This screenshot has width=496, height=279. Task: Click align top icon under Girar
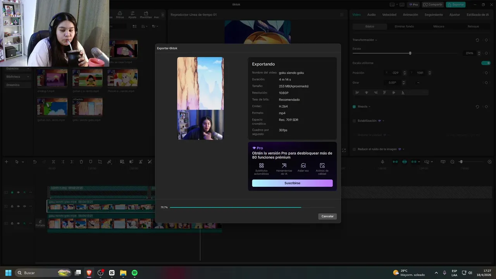coord(384,93)
